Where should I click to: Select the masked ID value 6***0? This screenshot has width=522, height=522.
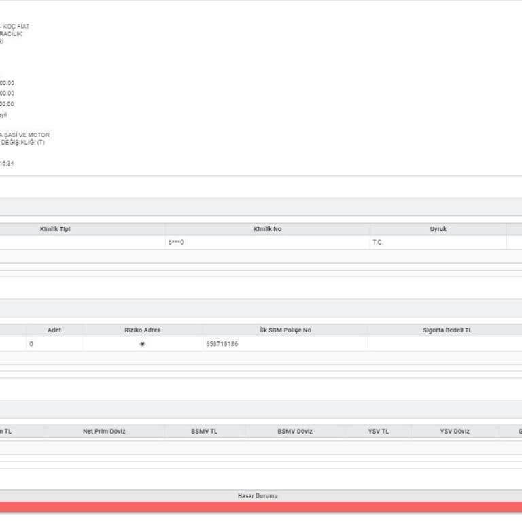(x=176, y=243)
